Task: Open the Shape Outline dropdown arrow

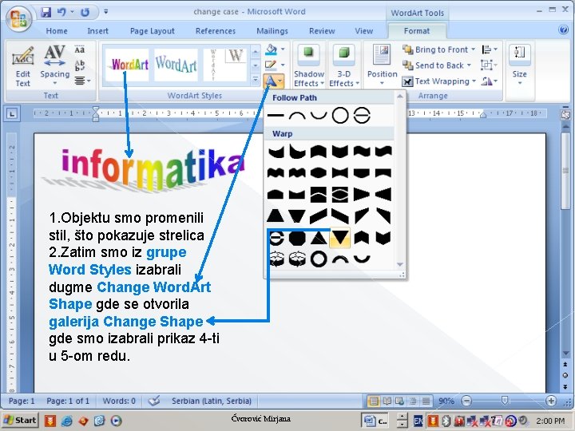Action: tap(283, 65)
